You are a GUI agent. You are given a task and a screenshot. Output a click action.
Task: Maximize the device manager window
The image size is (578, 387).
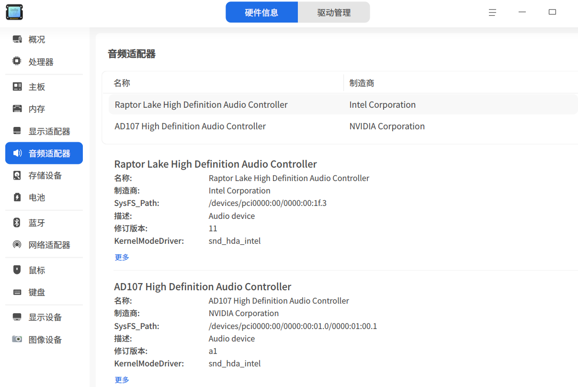coord(552,12)
